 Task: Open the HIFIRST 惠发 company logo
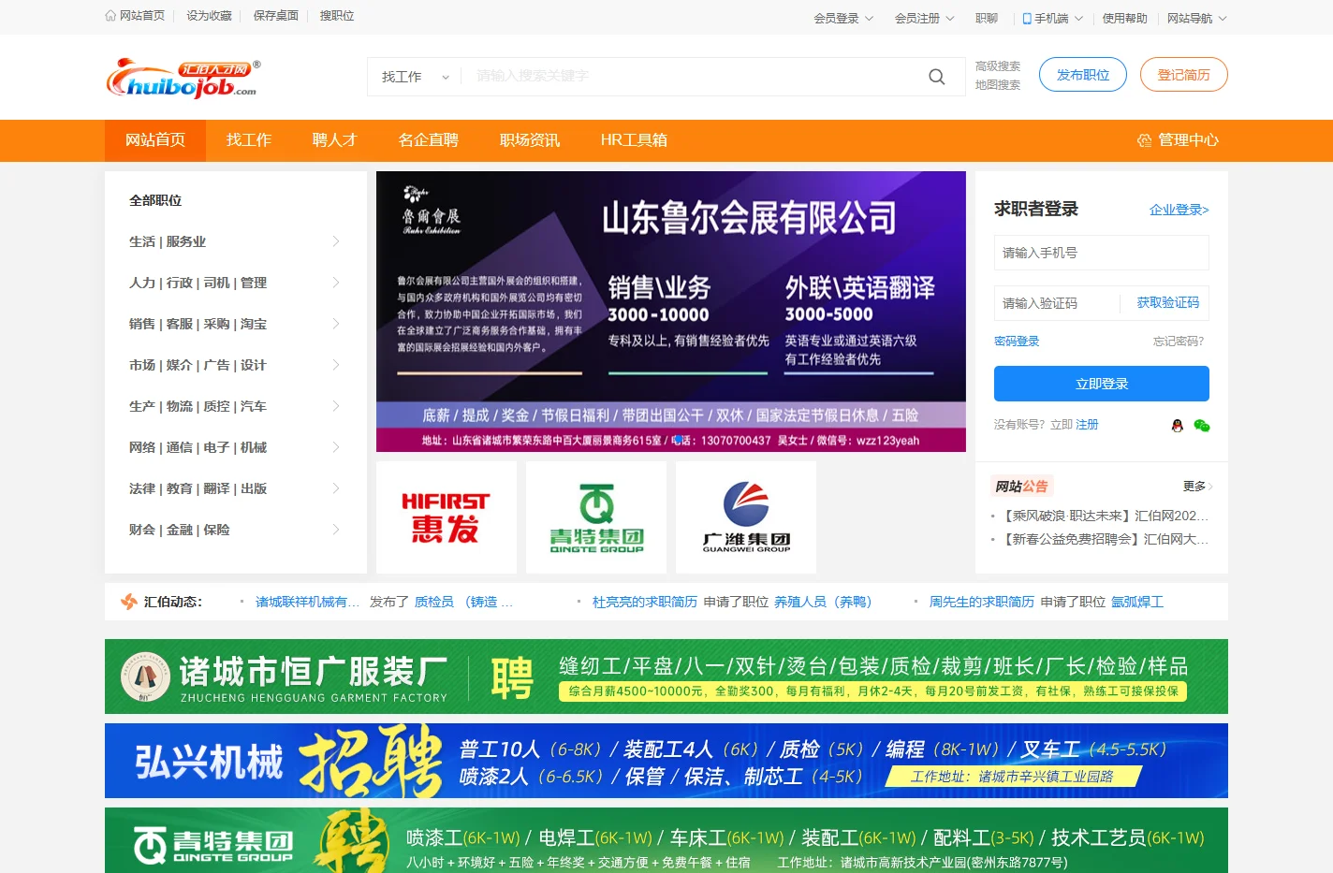(447, 517)
